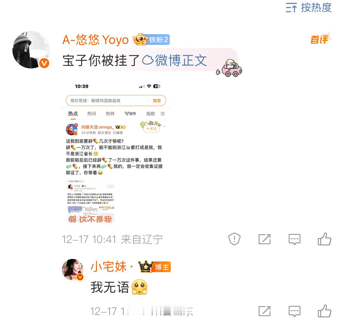
Task: Tap the 铁粉2 fan badge
Action: pyautogui.click(x=151, y=40)
